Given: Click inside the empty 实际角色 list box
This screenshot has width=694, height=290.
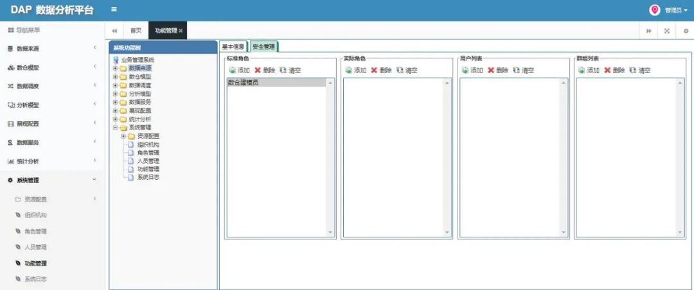Looking at the screenshot, I should (x=393, y=157).
